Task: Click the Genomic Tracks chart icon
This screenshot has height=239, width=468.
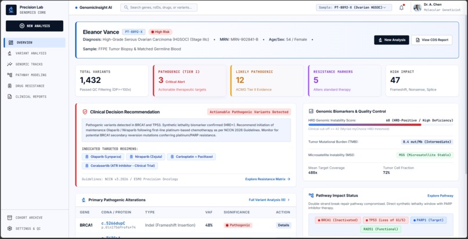Action: tap(10, 64)
